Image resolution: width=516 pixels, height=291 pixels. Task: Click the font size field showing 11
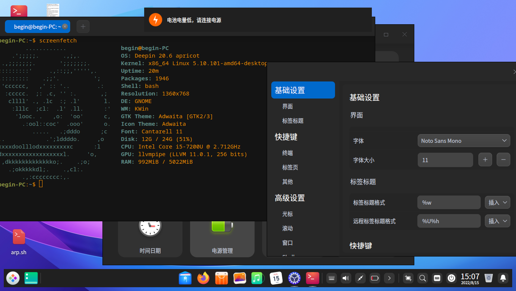click(x=445, y=160)
